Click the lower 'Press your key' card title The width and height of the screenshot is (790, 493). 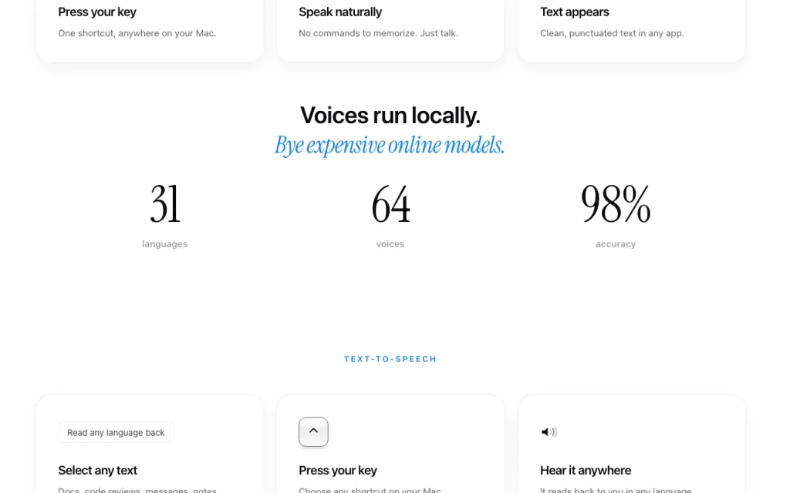(x=338, y=471)
